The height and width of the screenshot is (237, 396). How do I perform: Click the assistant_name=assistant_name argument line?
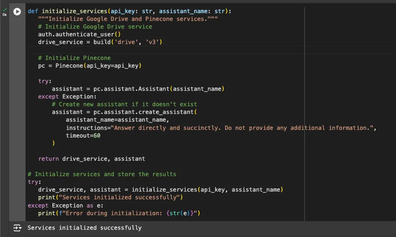[x=117, y=120]
